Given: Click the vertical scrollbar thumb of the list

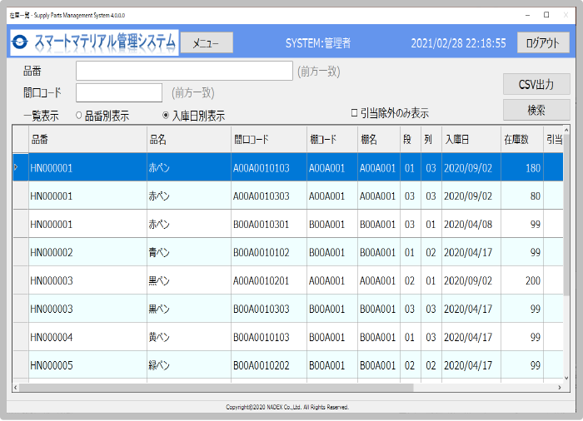Looking at the screenshot, I should (x=566, y=215).
